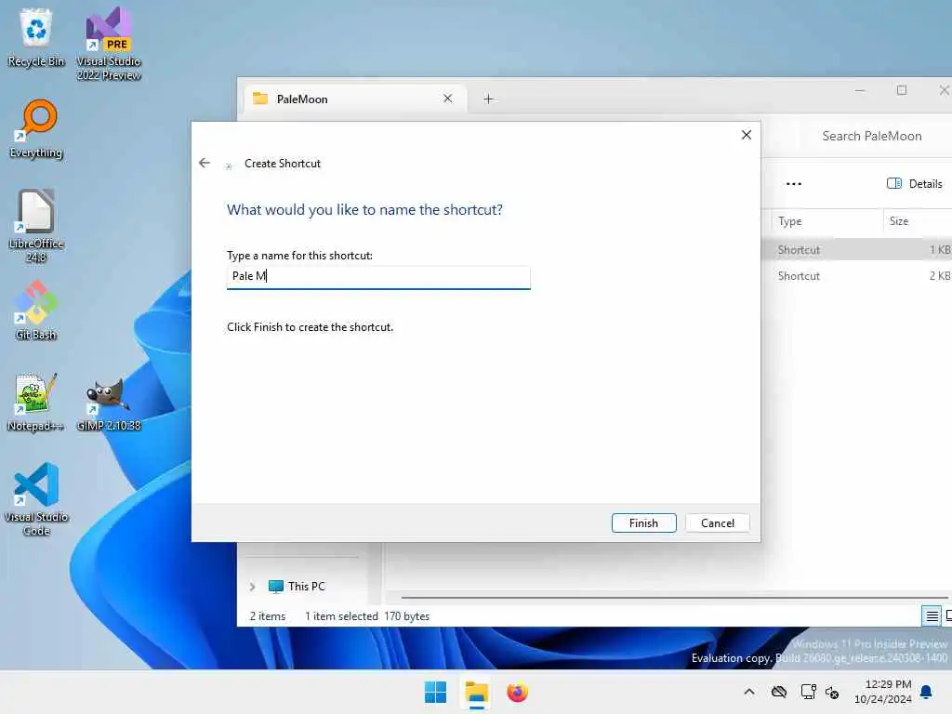
Task: Click the horizontal scrollbar in Explorer
Action: (x=674, y=598)
